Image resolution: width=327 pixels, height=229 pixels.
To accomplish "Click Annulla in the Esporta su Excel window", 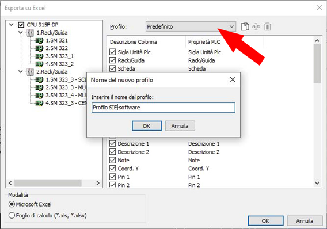I will [305, 221].
